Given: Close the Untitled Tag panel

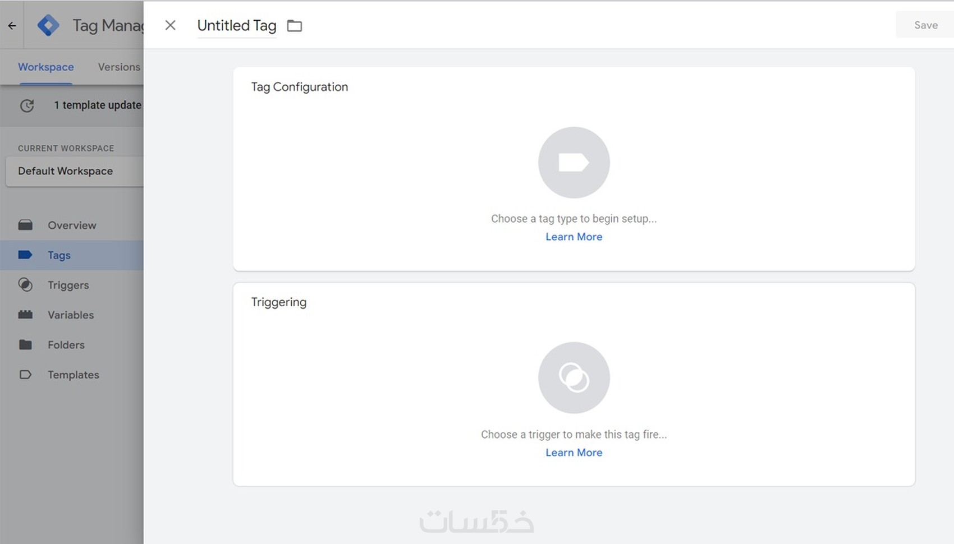Looking at the screenshot, I should pyautogui.click(x=171, y=25).
